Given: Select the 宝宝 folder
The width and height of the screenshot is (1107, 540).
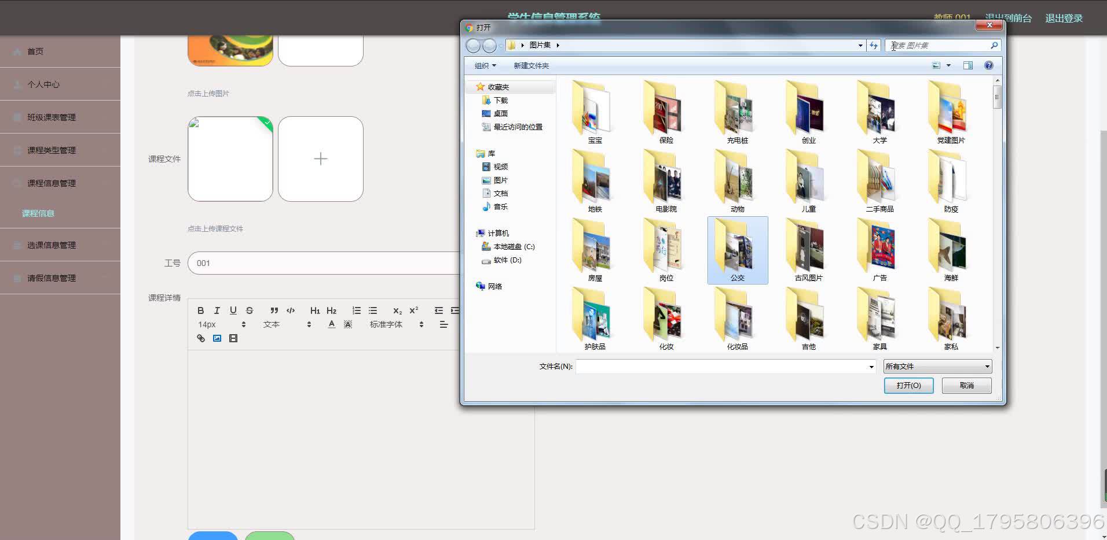Looking at the screenshot, I should click(x=595, y=113).
